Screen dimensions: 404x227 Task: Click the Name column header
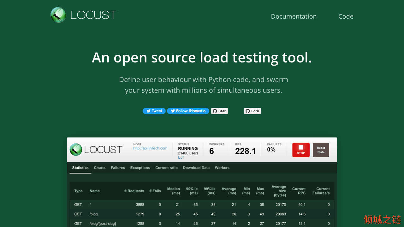point(95,191)
